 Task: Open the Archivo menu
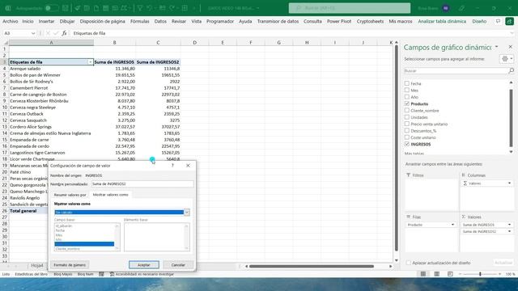pos(11,21)
